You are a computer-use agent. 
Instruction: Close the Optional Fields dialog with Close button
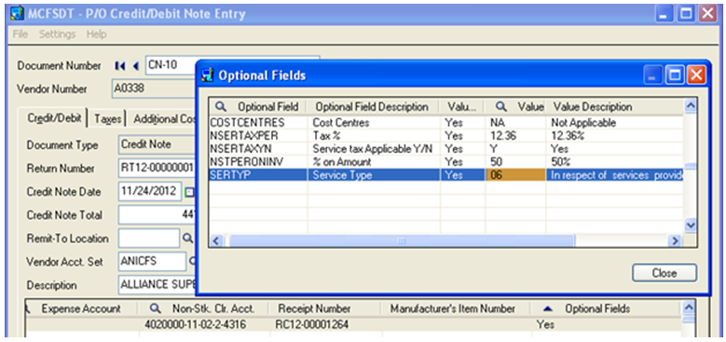point(664,273)
